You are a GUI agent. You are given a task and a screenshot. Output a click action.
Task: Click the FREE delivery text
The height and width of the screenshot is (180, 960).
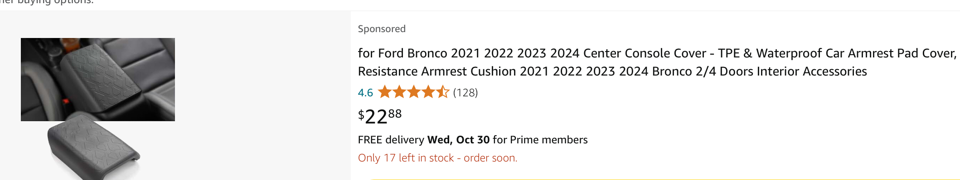pyautogui.click(x=391, y=140)
